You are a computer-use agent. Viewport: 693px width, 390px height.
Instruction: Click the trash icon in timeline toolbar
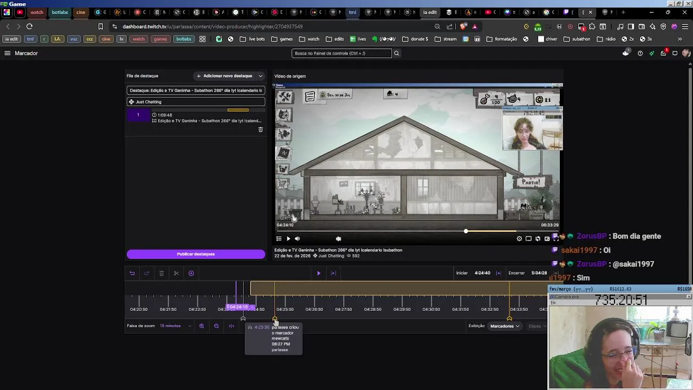(x=161, y=274)
